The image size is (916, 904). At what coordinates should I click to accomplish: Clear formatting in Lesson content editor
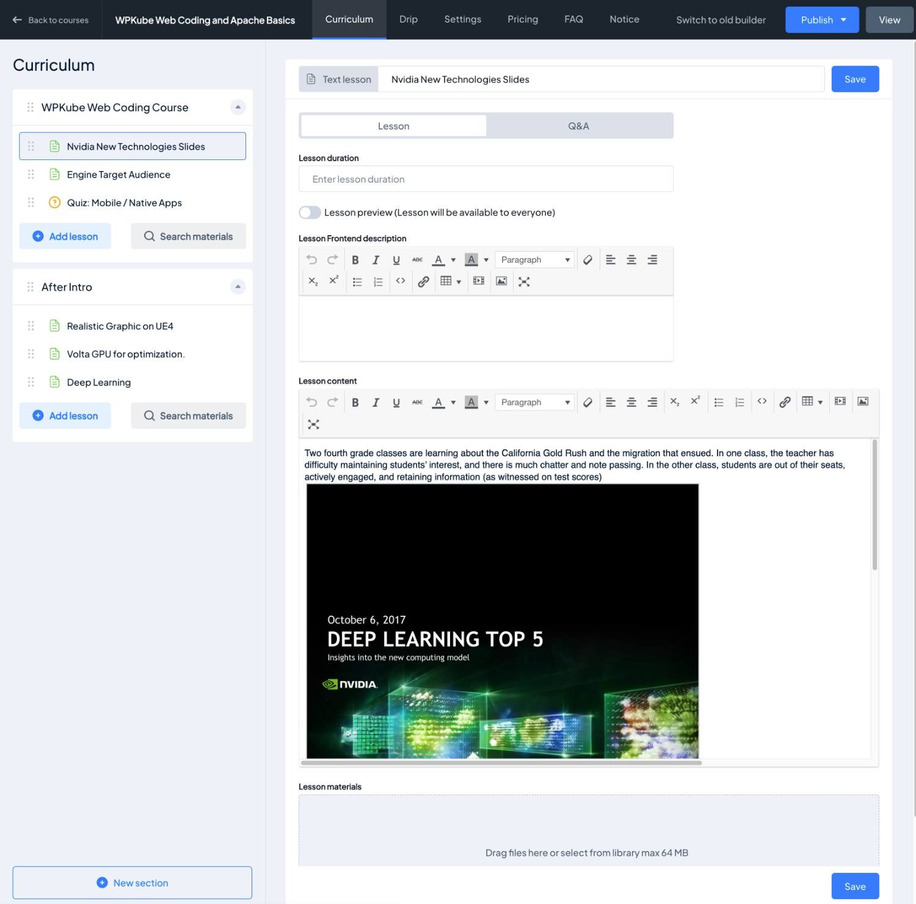click(587, 402)
